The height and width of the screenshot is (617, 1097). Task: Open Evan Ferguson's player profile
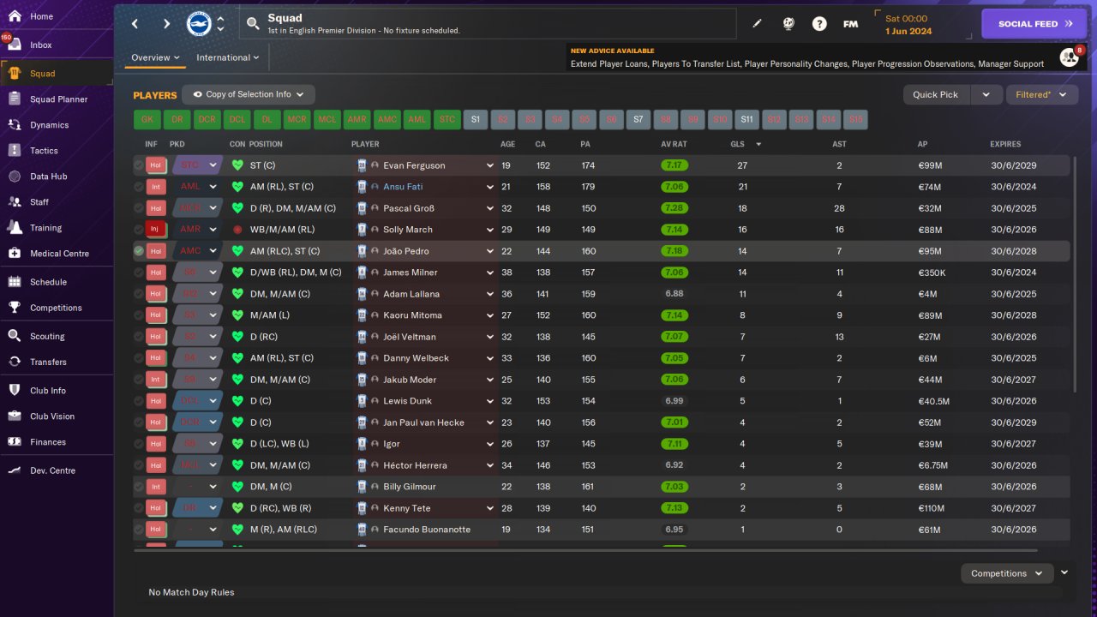coord(414,165)
